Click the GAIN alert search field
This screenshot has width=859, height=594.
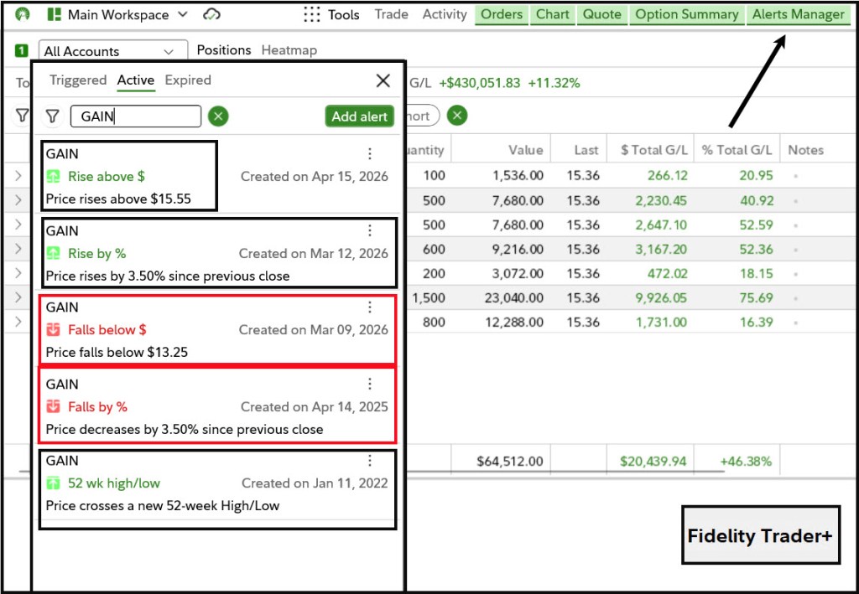pyautogui.click(x=136, y=116)
